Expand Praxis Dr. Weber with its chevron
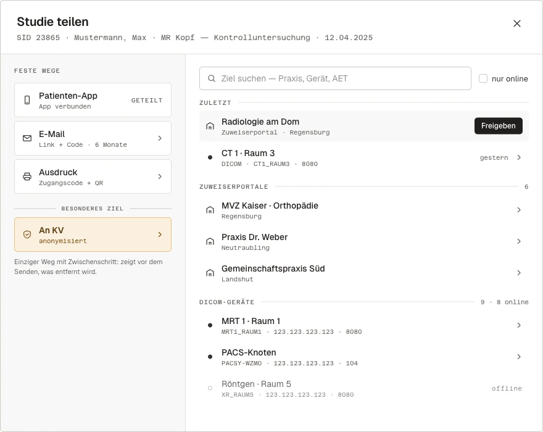 coord(519,241)
